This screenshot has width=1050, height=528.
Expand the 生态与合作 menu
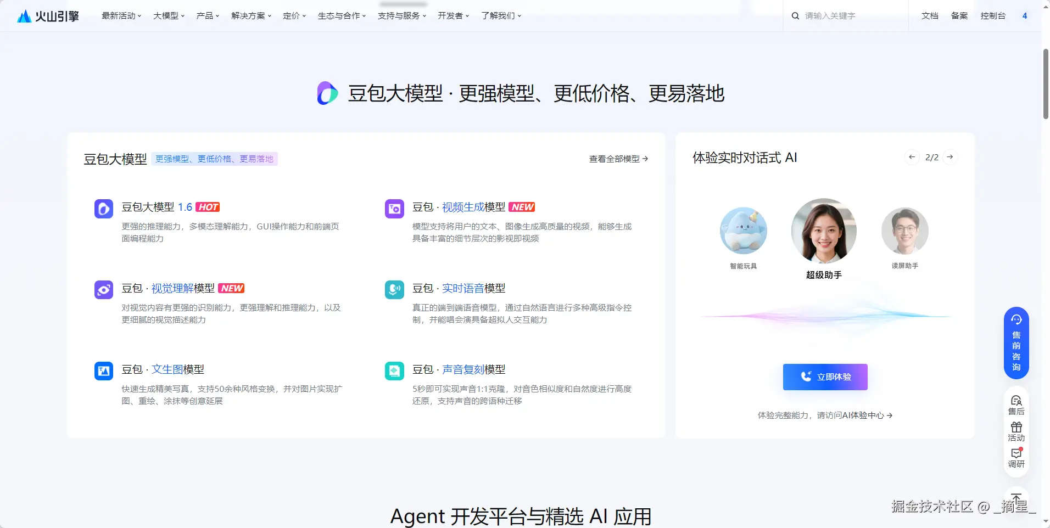pos(342,16)
